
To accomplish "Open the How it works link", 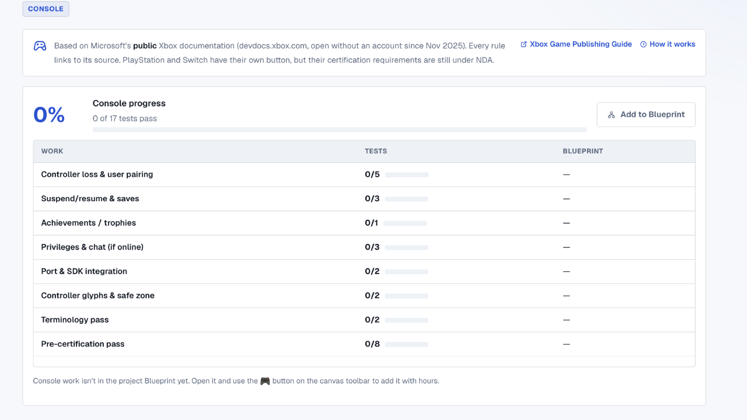I will point(668,44).
